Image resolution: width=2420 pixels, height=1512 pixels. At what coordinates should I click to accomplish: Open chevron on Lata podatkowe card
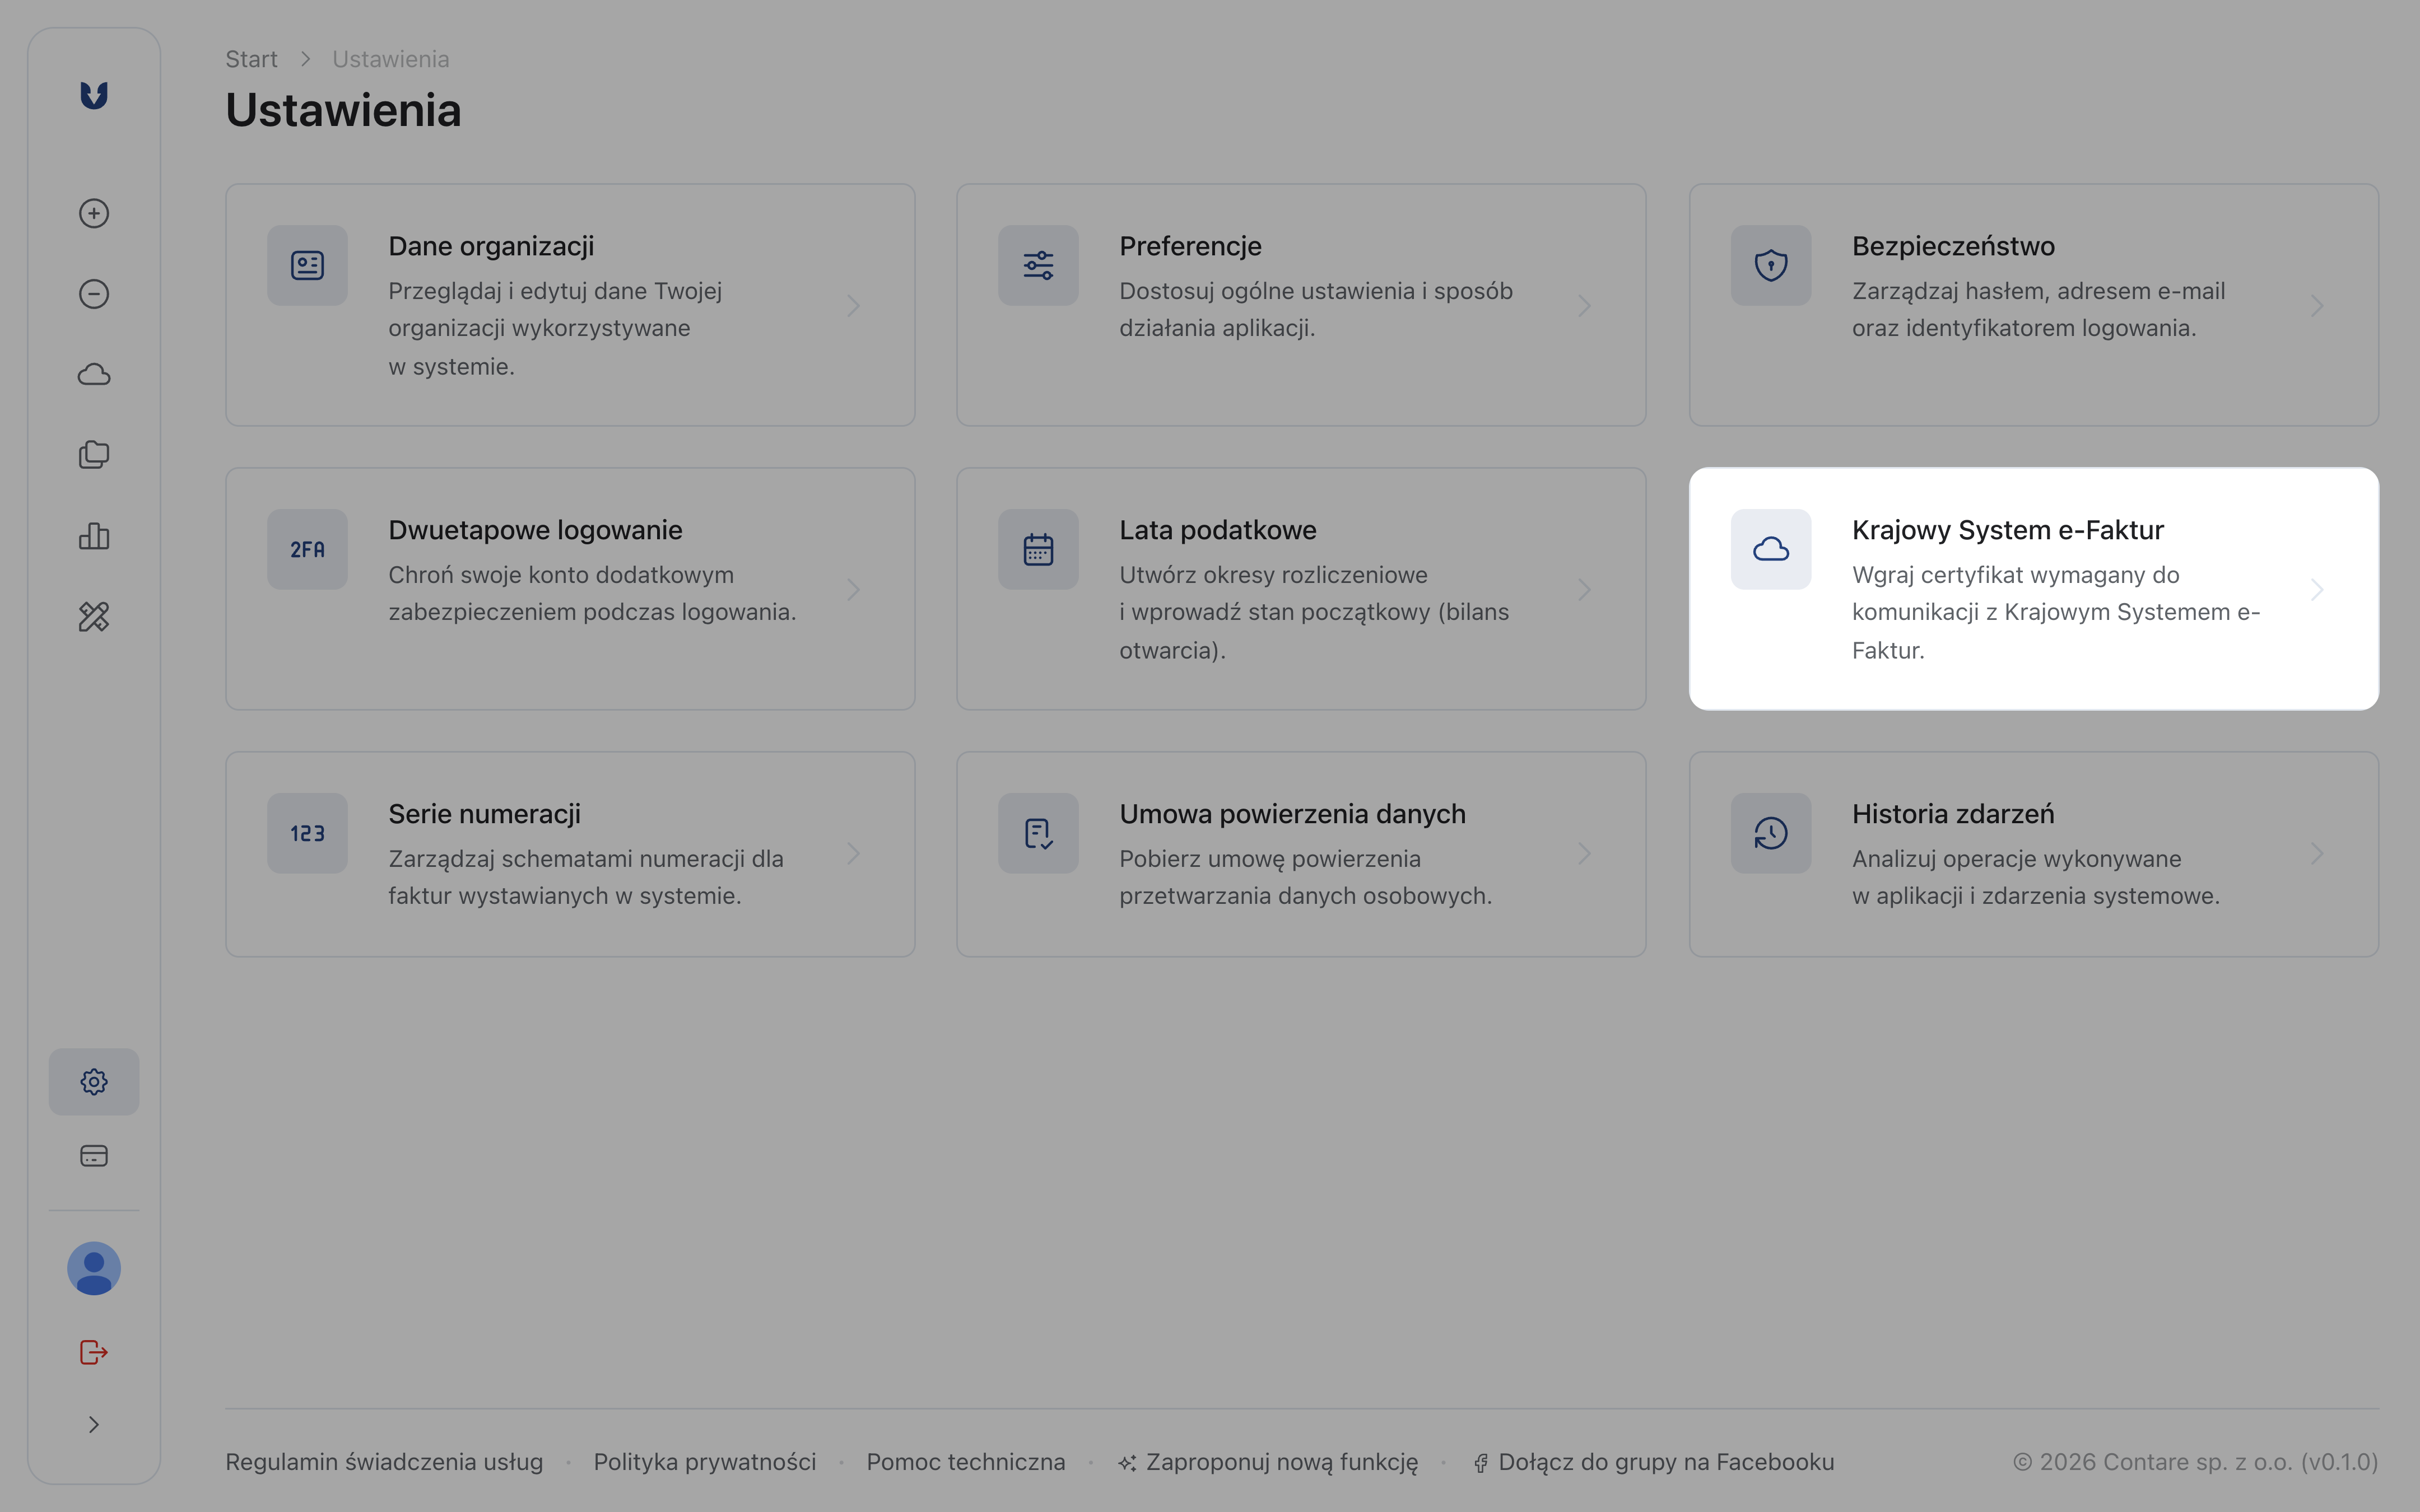point(1585,589)
